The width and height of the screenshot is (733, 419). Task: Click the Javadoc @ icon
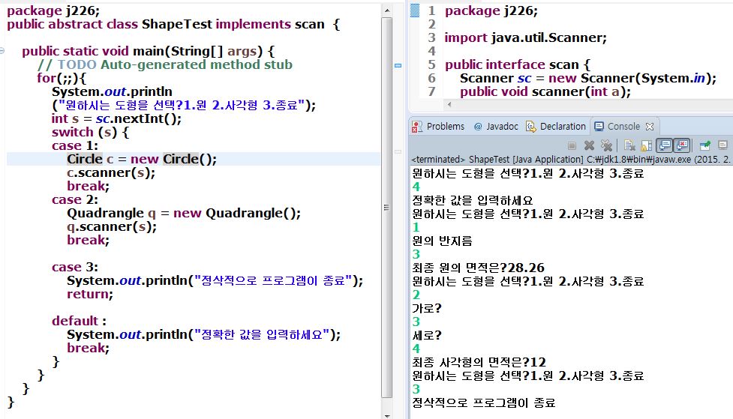point(478,127)
